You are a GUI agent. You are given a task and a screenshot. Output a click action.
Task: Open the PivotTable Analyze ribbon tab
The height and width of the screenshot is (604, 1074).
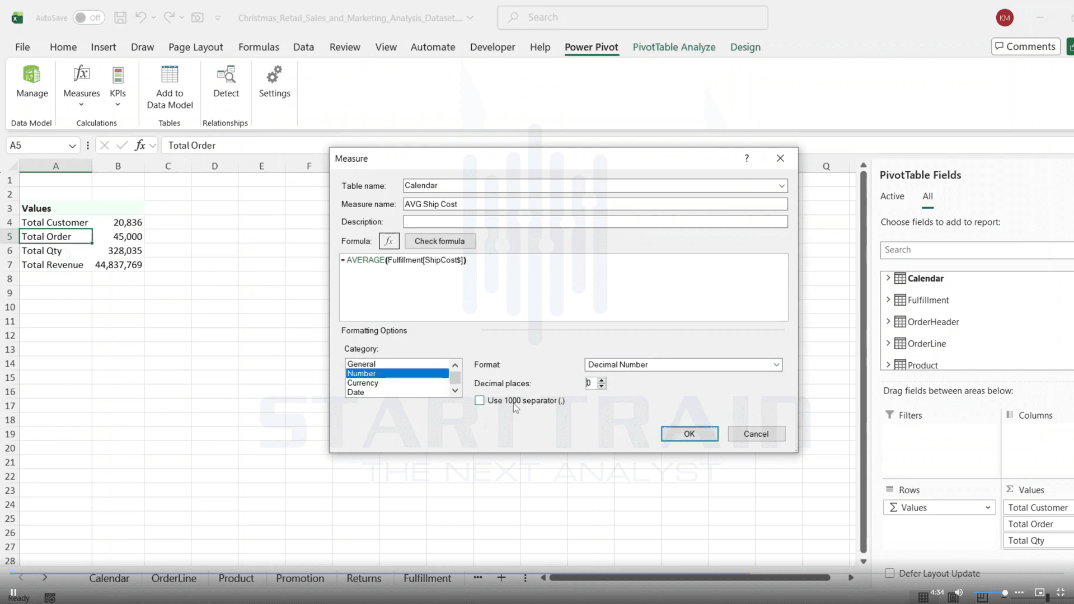674,47
